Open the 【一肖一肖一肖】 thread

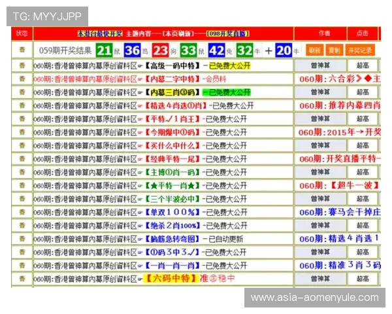click(x=140, y=266)
